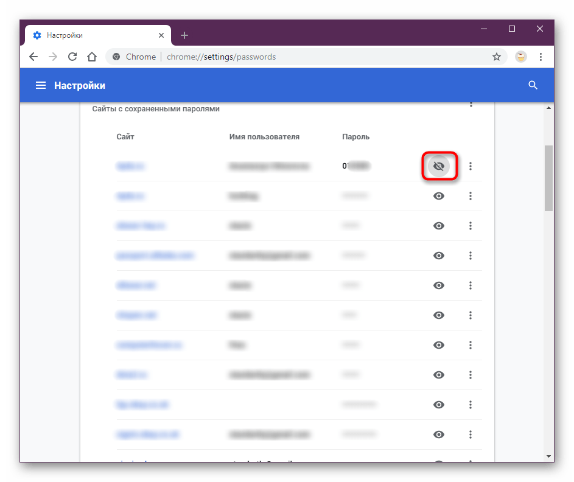The height and width of the screenshot is (482, 574).
Task: Open more actions for first saved password
Action: click(x=471, y=166)
